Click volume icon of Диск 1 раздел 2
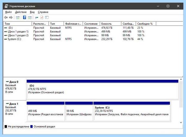This screenshot has width=186, height=137. click(6, 35)
